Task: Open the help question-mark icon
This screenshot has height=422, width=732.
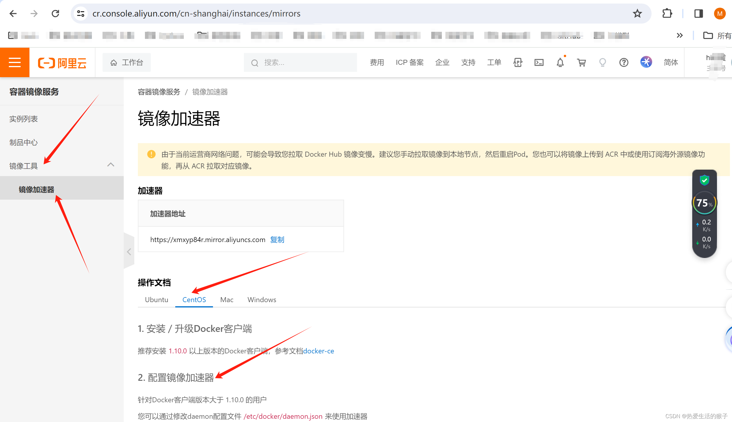Action: (624, 62)
